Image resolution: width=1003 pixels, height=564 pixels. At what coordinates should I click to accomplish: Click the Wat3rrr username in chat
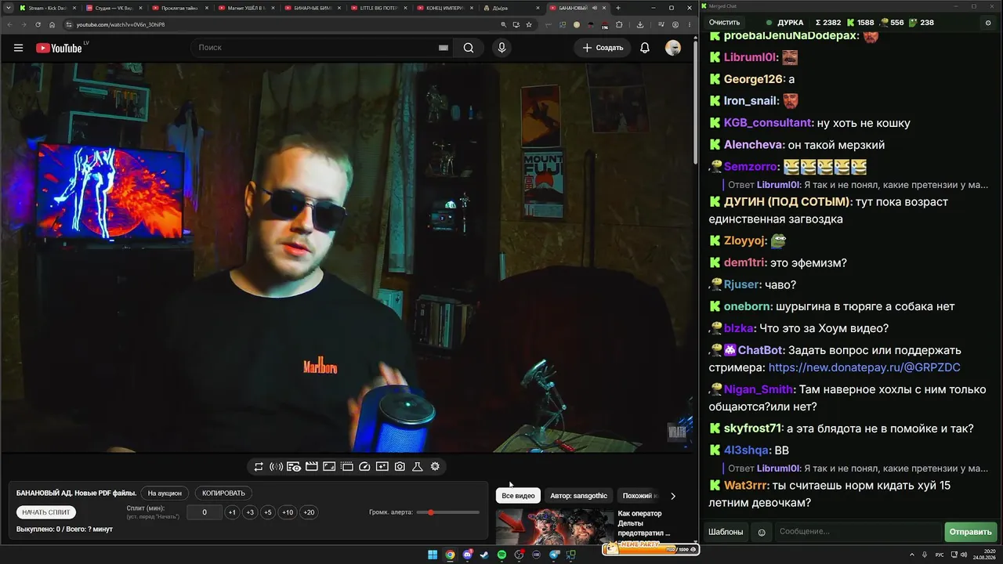[746, 486]
